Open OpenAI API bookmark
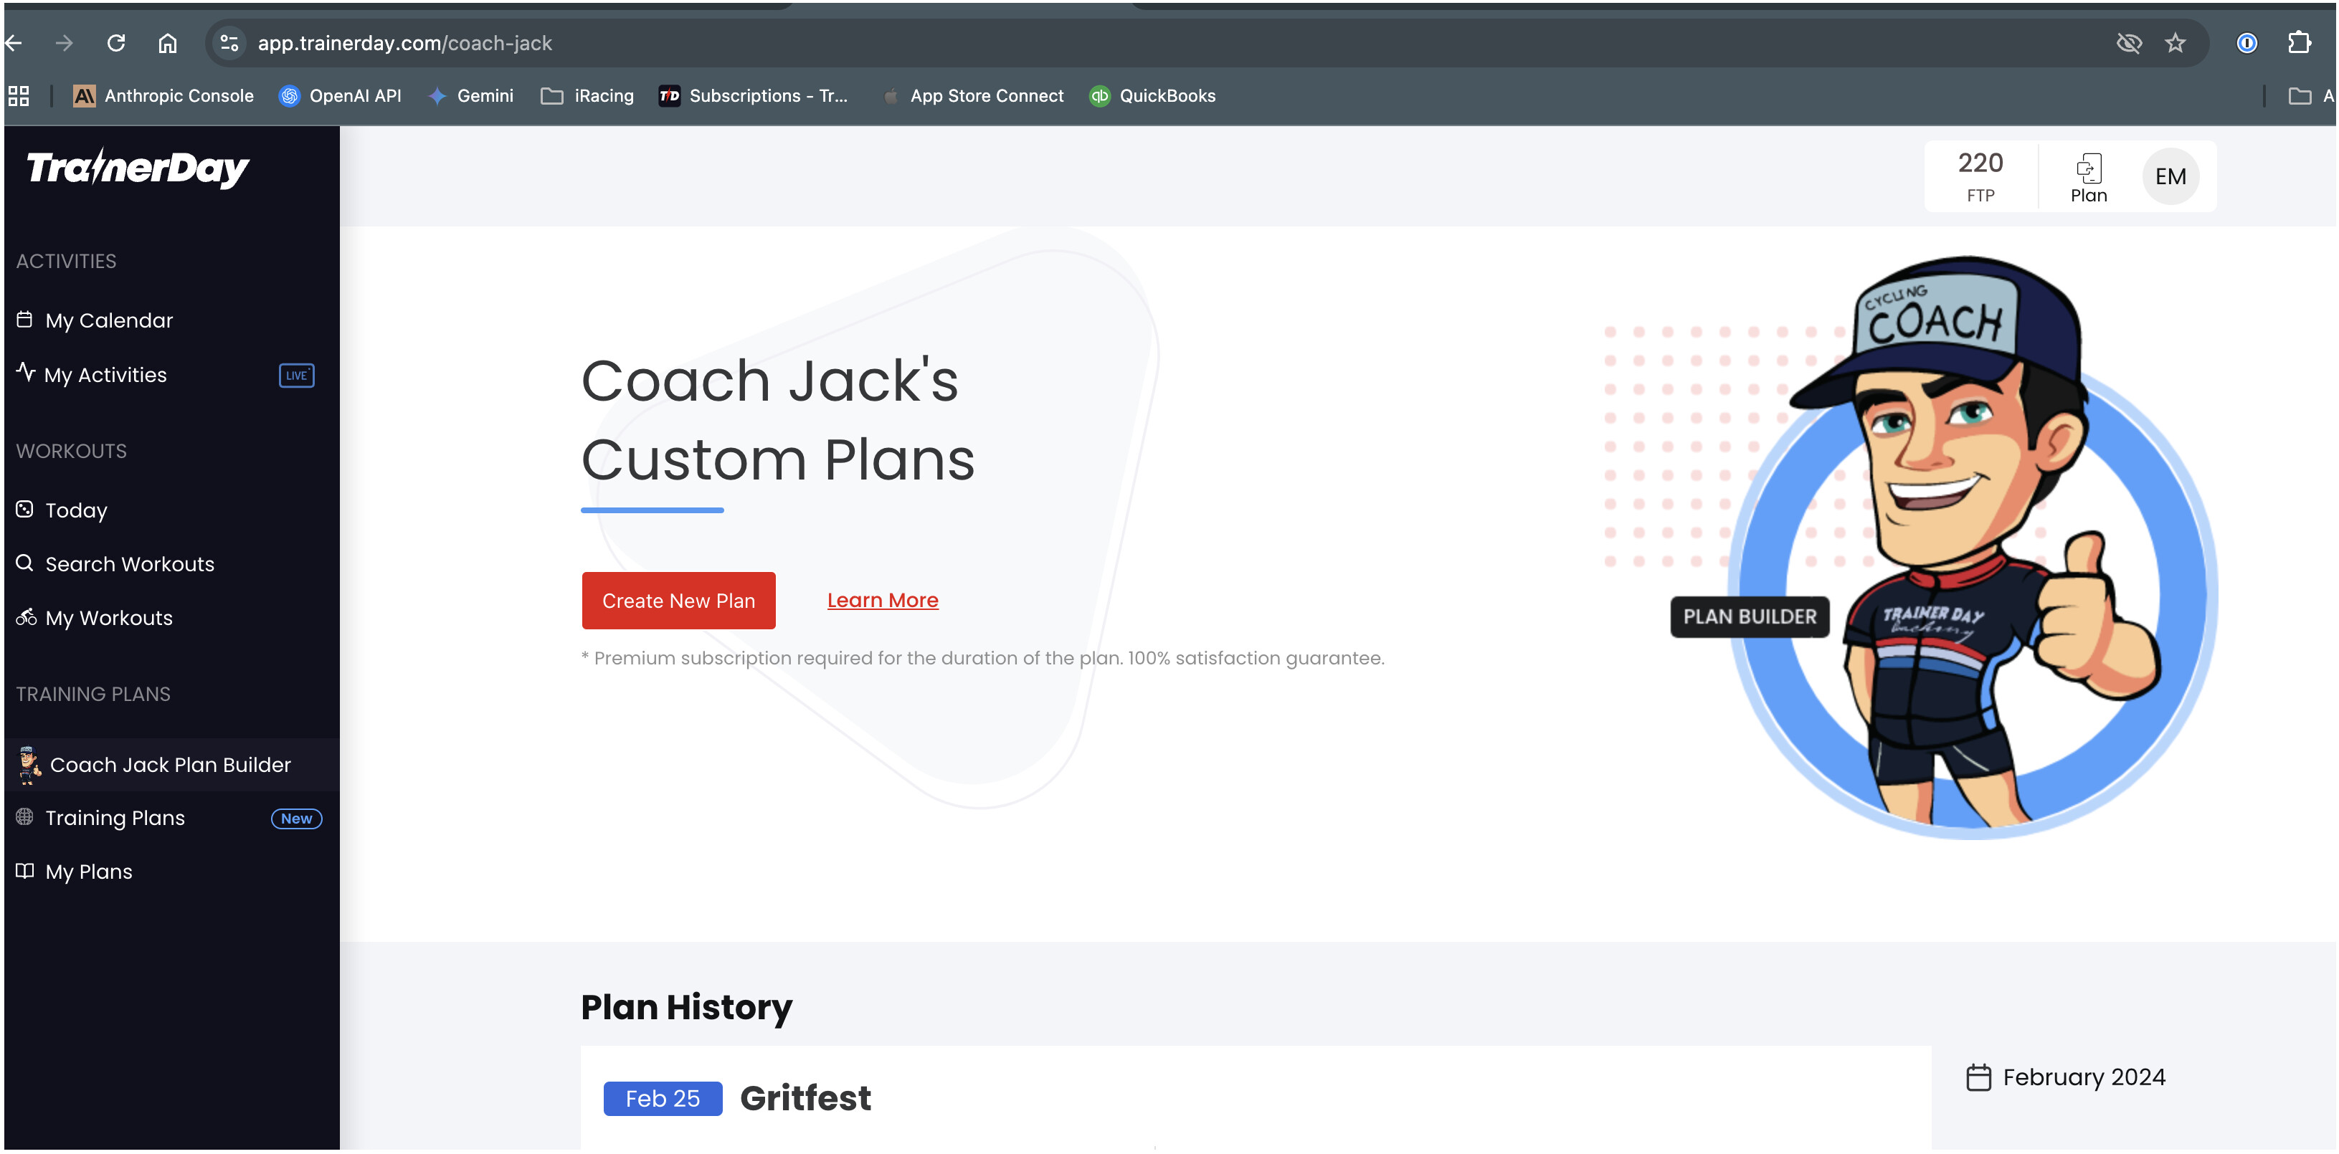Viewport: 2339px width, 1154px height. click(341, 95)
